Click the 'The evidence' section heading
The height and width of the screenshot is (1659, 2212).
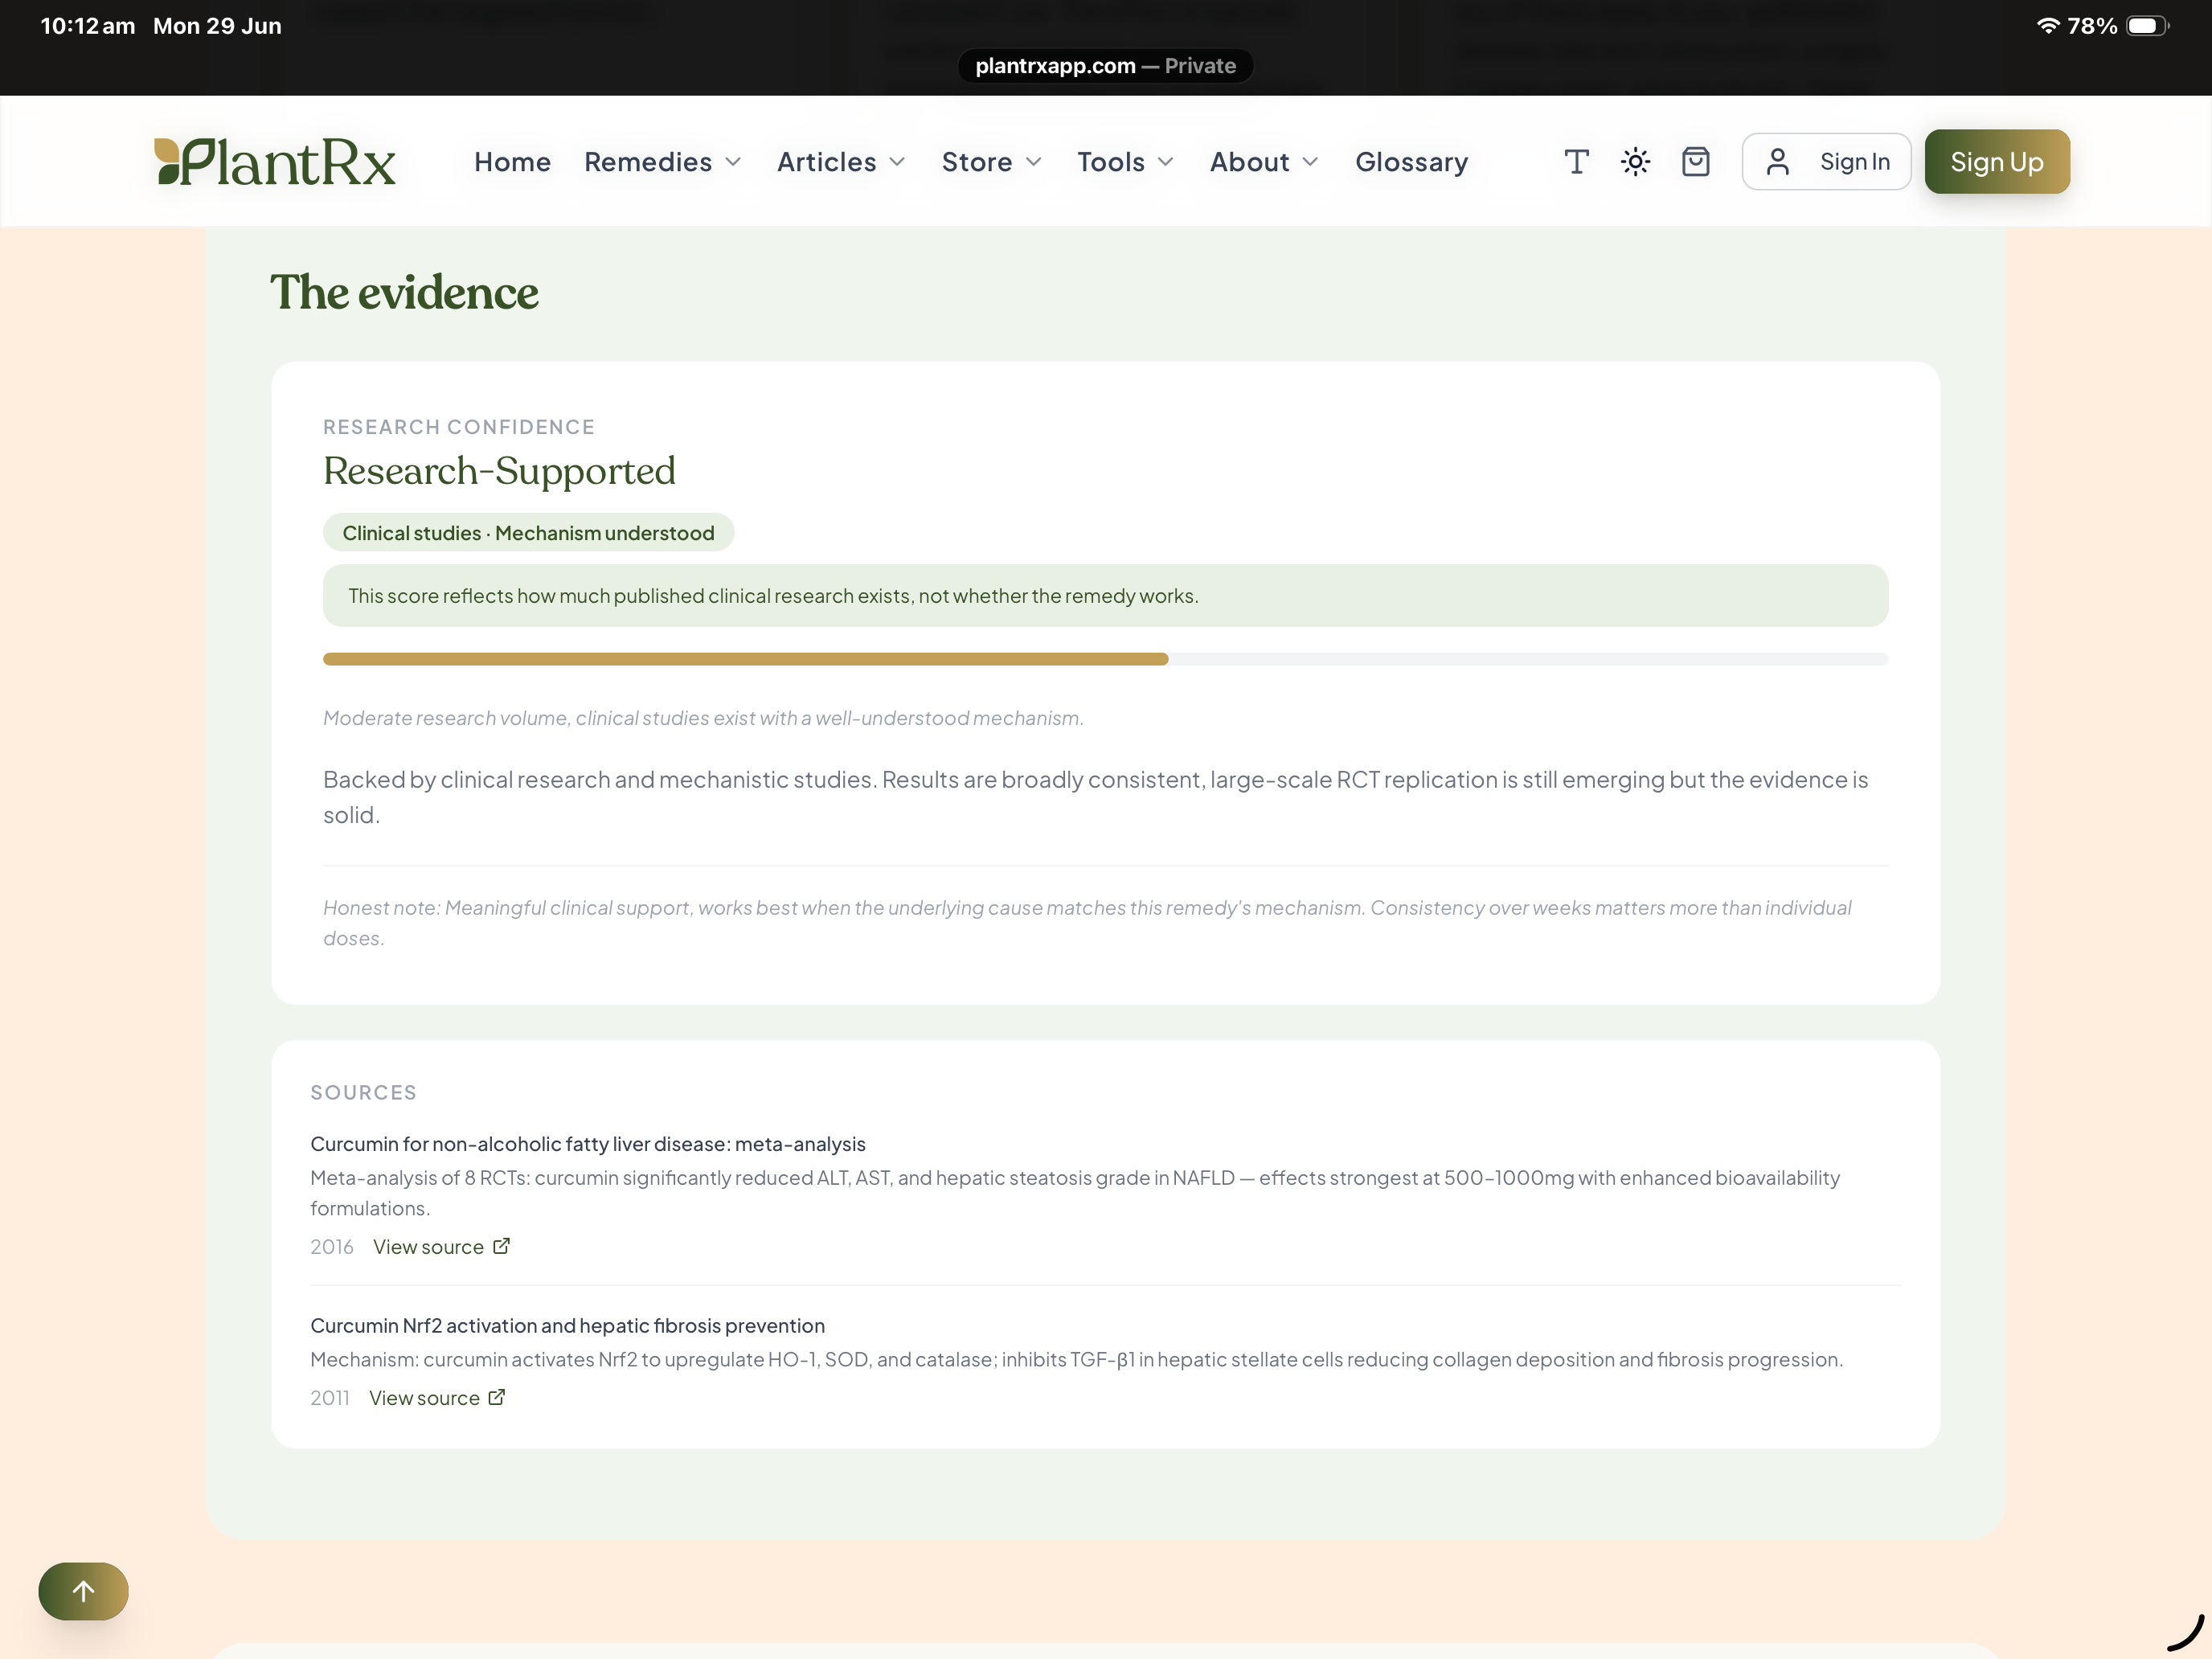coord(404,292)
